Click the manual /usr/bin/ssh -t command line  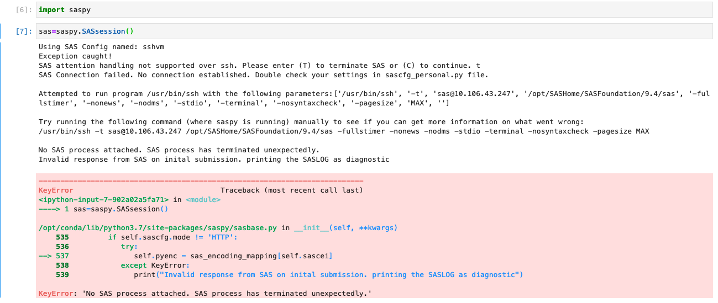343,131
